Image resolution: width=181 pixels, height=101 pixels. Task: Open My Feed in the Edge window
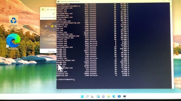coord(51,52)
